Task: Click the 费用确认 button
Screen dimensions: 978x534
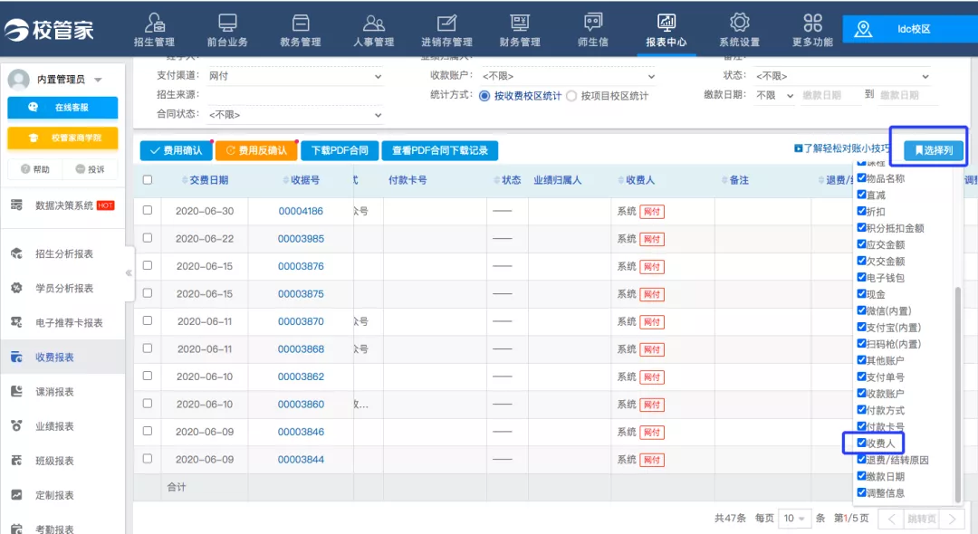Action: (x=176, y=150)
